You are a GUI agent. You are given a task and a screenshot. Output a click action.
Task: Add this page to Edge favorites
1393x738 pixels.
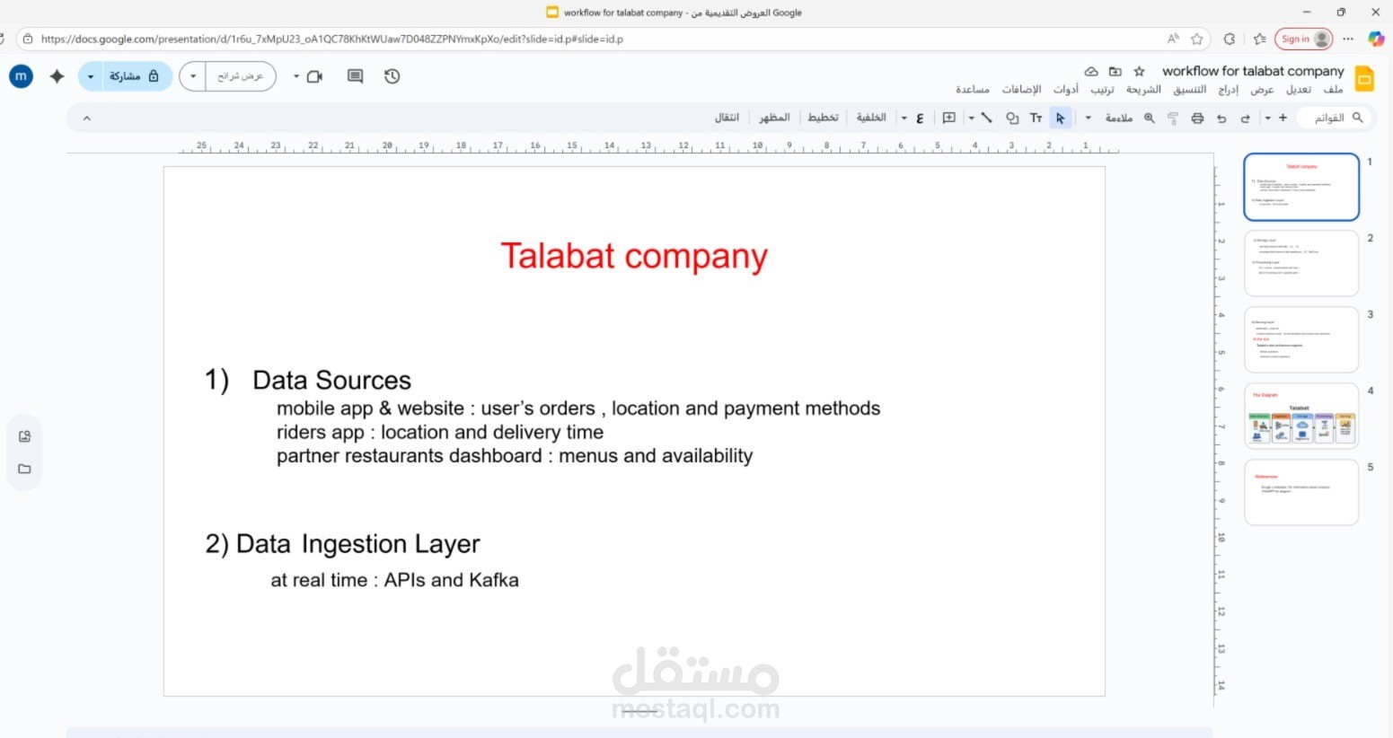1197,39
